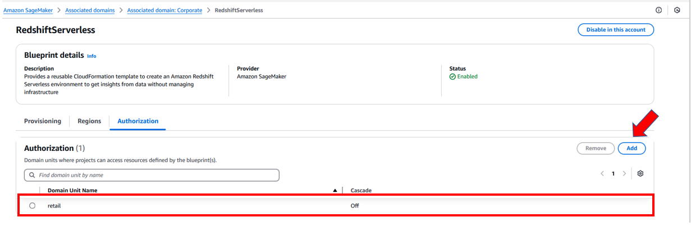Switch to the Regions tab
The image size is (691, 226).
pyautogui.click(x=89, y=121)
